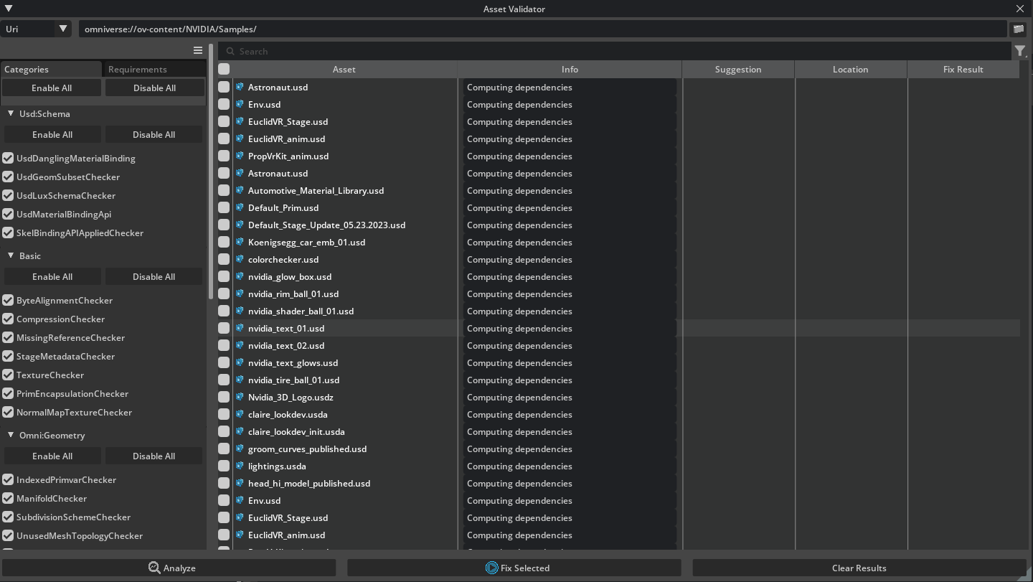Open the filter funnel icon

(1020, 51)
